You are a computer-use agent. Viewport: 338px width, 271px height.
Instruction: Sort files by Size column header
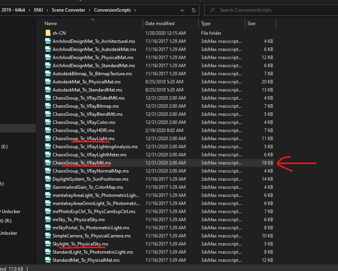coord(251,24)
